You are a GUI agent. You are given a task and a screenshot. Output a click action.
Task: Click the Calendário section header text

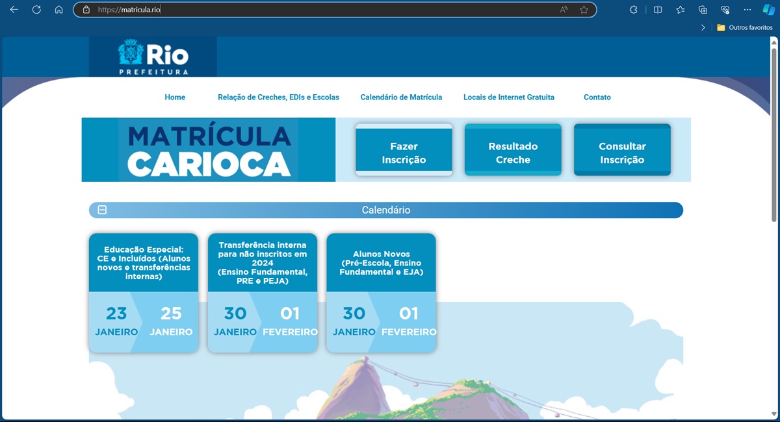pos(386,210)
